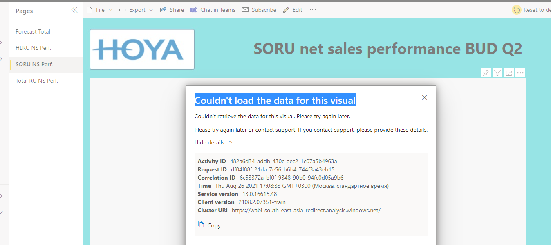Click Hide details to collapse the error details
This screenshot has width=551, height=245.
tap(213, 142)
